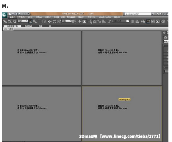This screenshot has width=172, height=142.
Task: Open the MAXScript(M) menu
Action: pos(105,17)
